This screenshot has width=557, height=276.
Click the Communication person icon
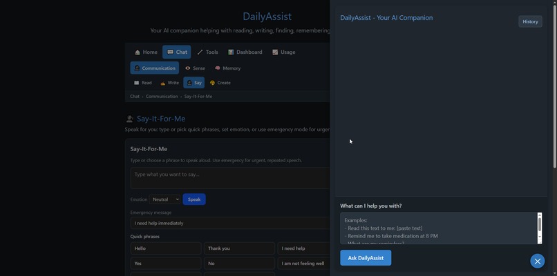[x=137, y=68]
